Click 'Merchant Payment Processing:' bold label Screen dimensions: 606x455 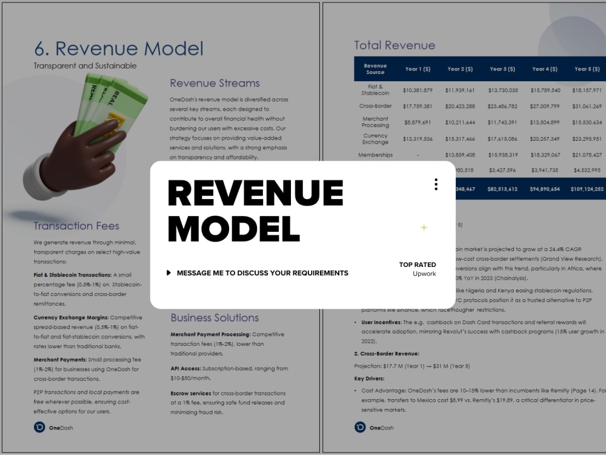coord(211,334)
